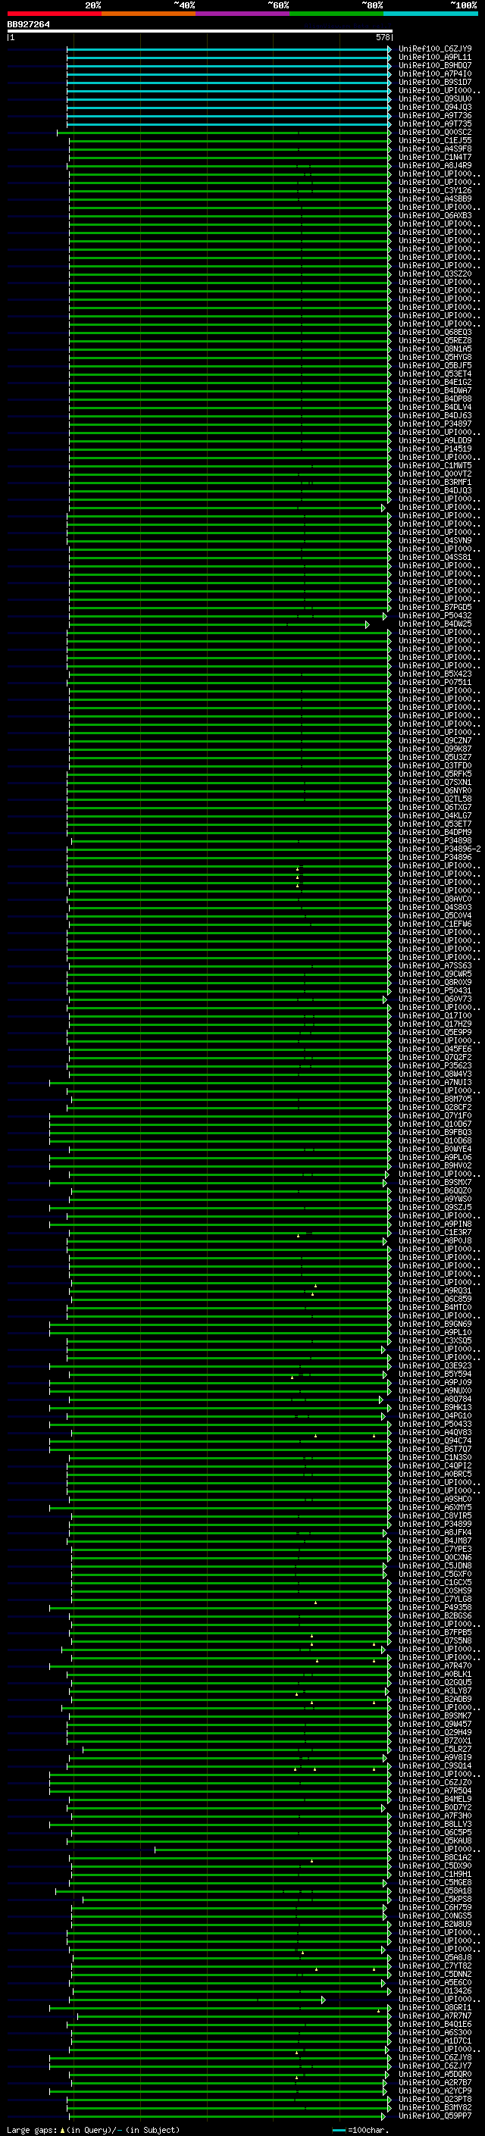Select hit UniRef100_Q4SVN9

point(435,541)
